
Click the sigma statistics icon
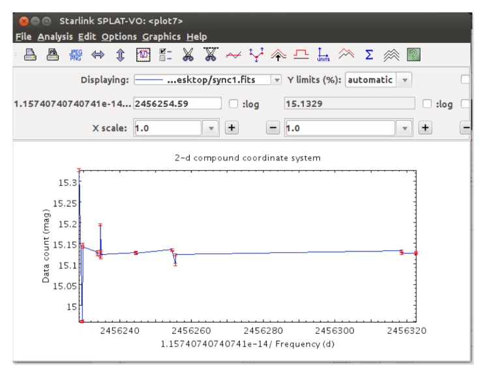coord(369,55)
